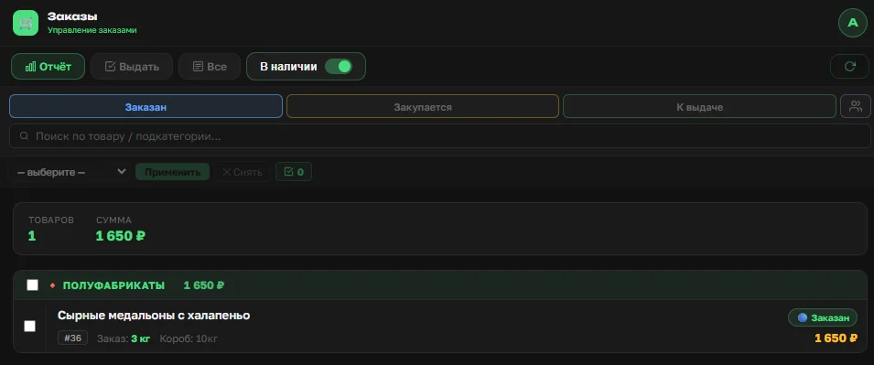Click the Выдать button

(x=132, y=66)
